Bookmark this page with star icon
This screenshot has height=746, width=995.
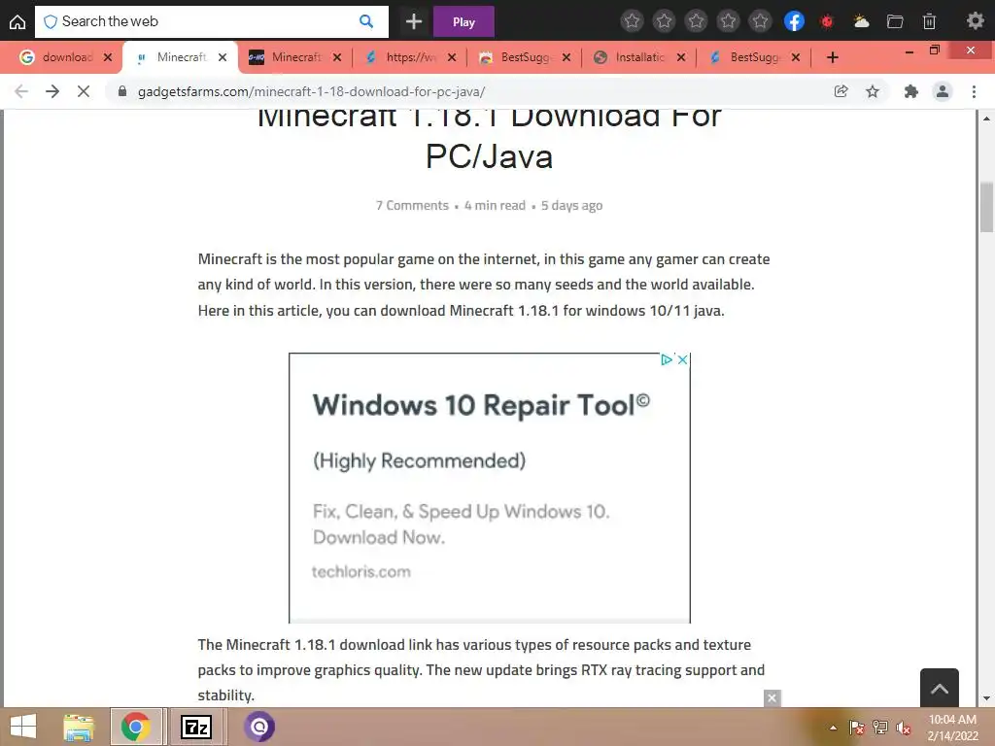(x=873, y=91)
